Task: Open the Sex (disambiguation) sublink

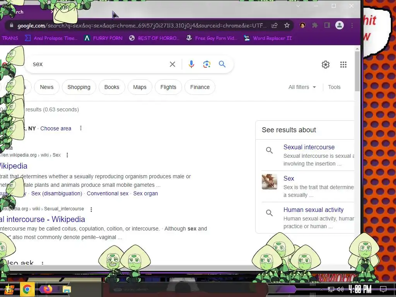Action: pos(56,193)
